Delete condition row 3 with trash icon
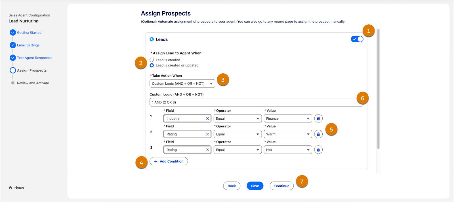The height and width of the screenshot is (202, 454). (x=318, y=150)
